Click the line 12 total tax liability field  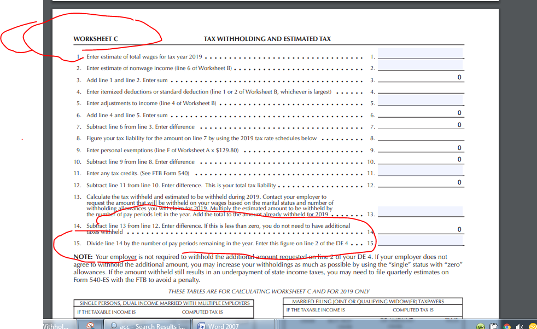420,182
